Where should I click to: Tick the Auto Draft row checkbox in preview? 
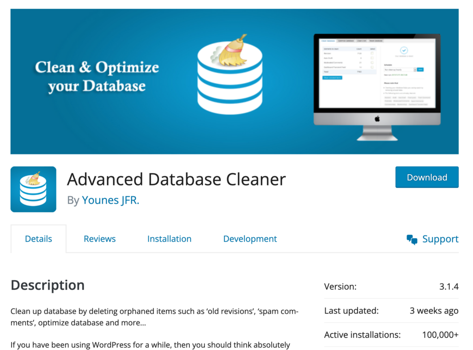[372, 58]
